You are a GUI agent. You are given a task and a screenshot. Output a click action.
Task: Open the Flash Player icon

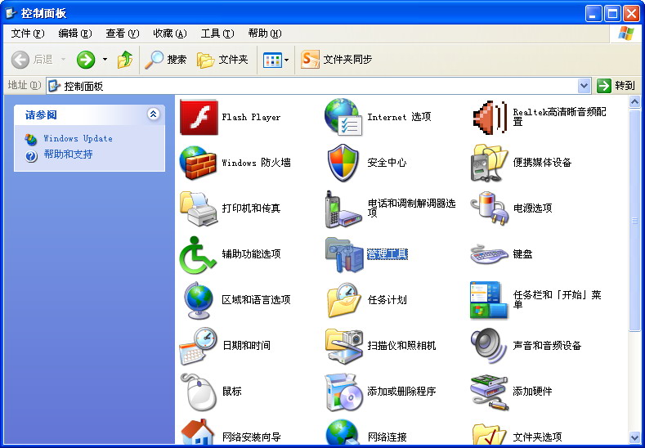pos(199,117)
